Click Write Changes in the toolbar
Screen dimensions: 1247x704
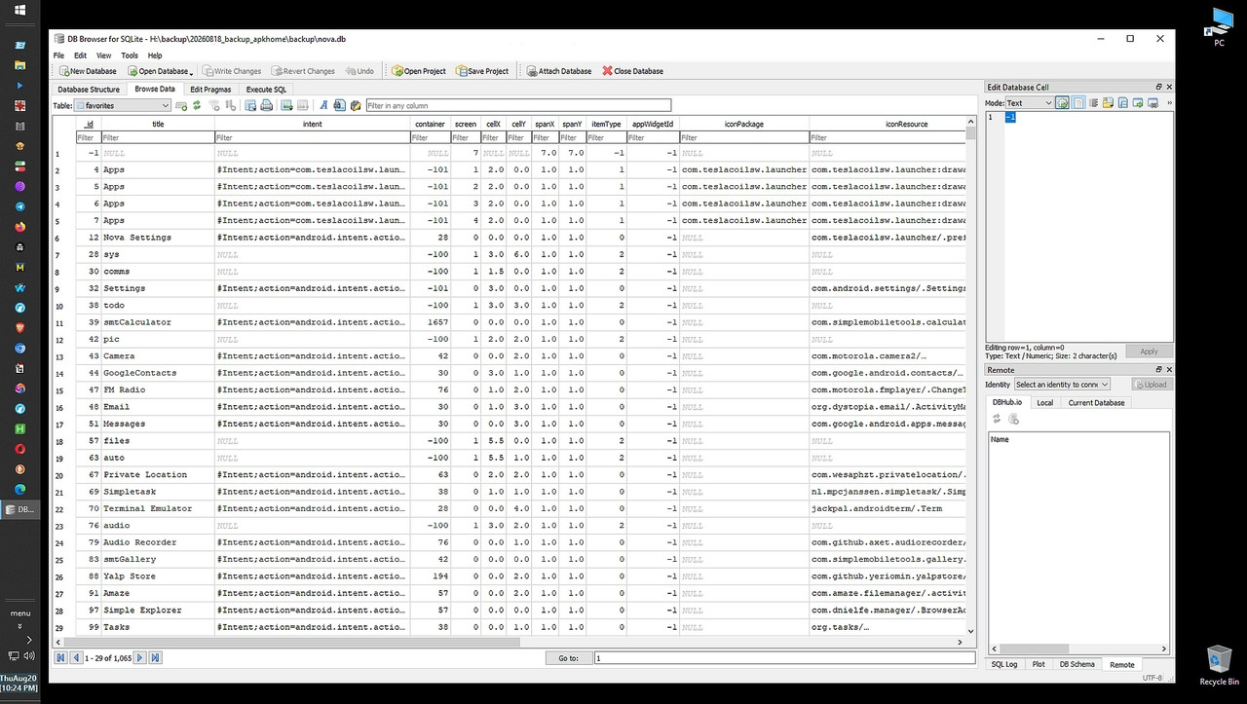pos(232,71)
